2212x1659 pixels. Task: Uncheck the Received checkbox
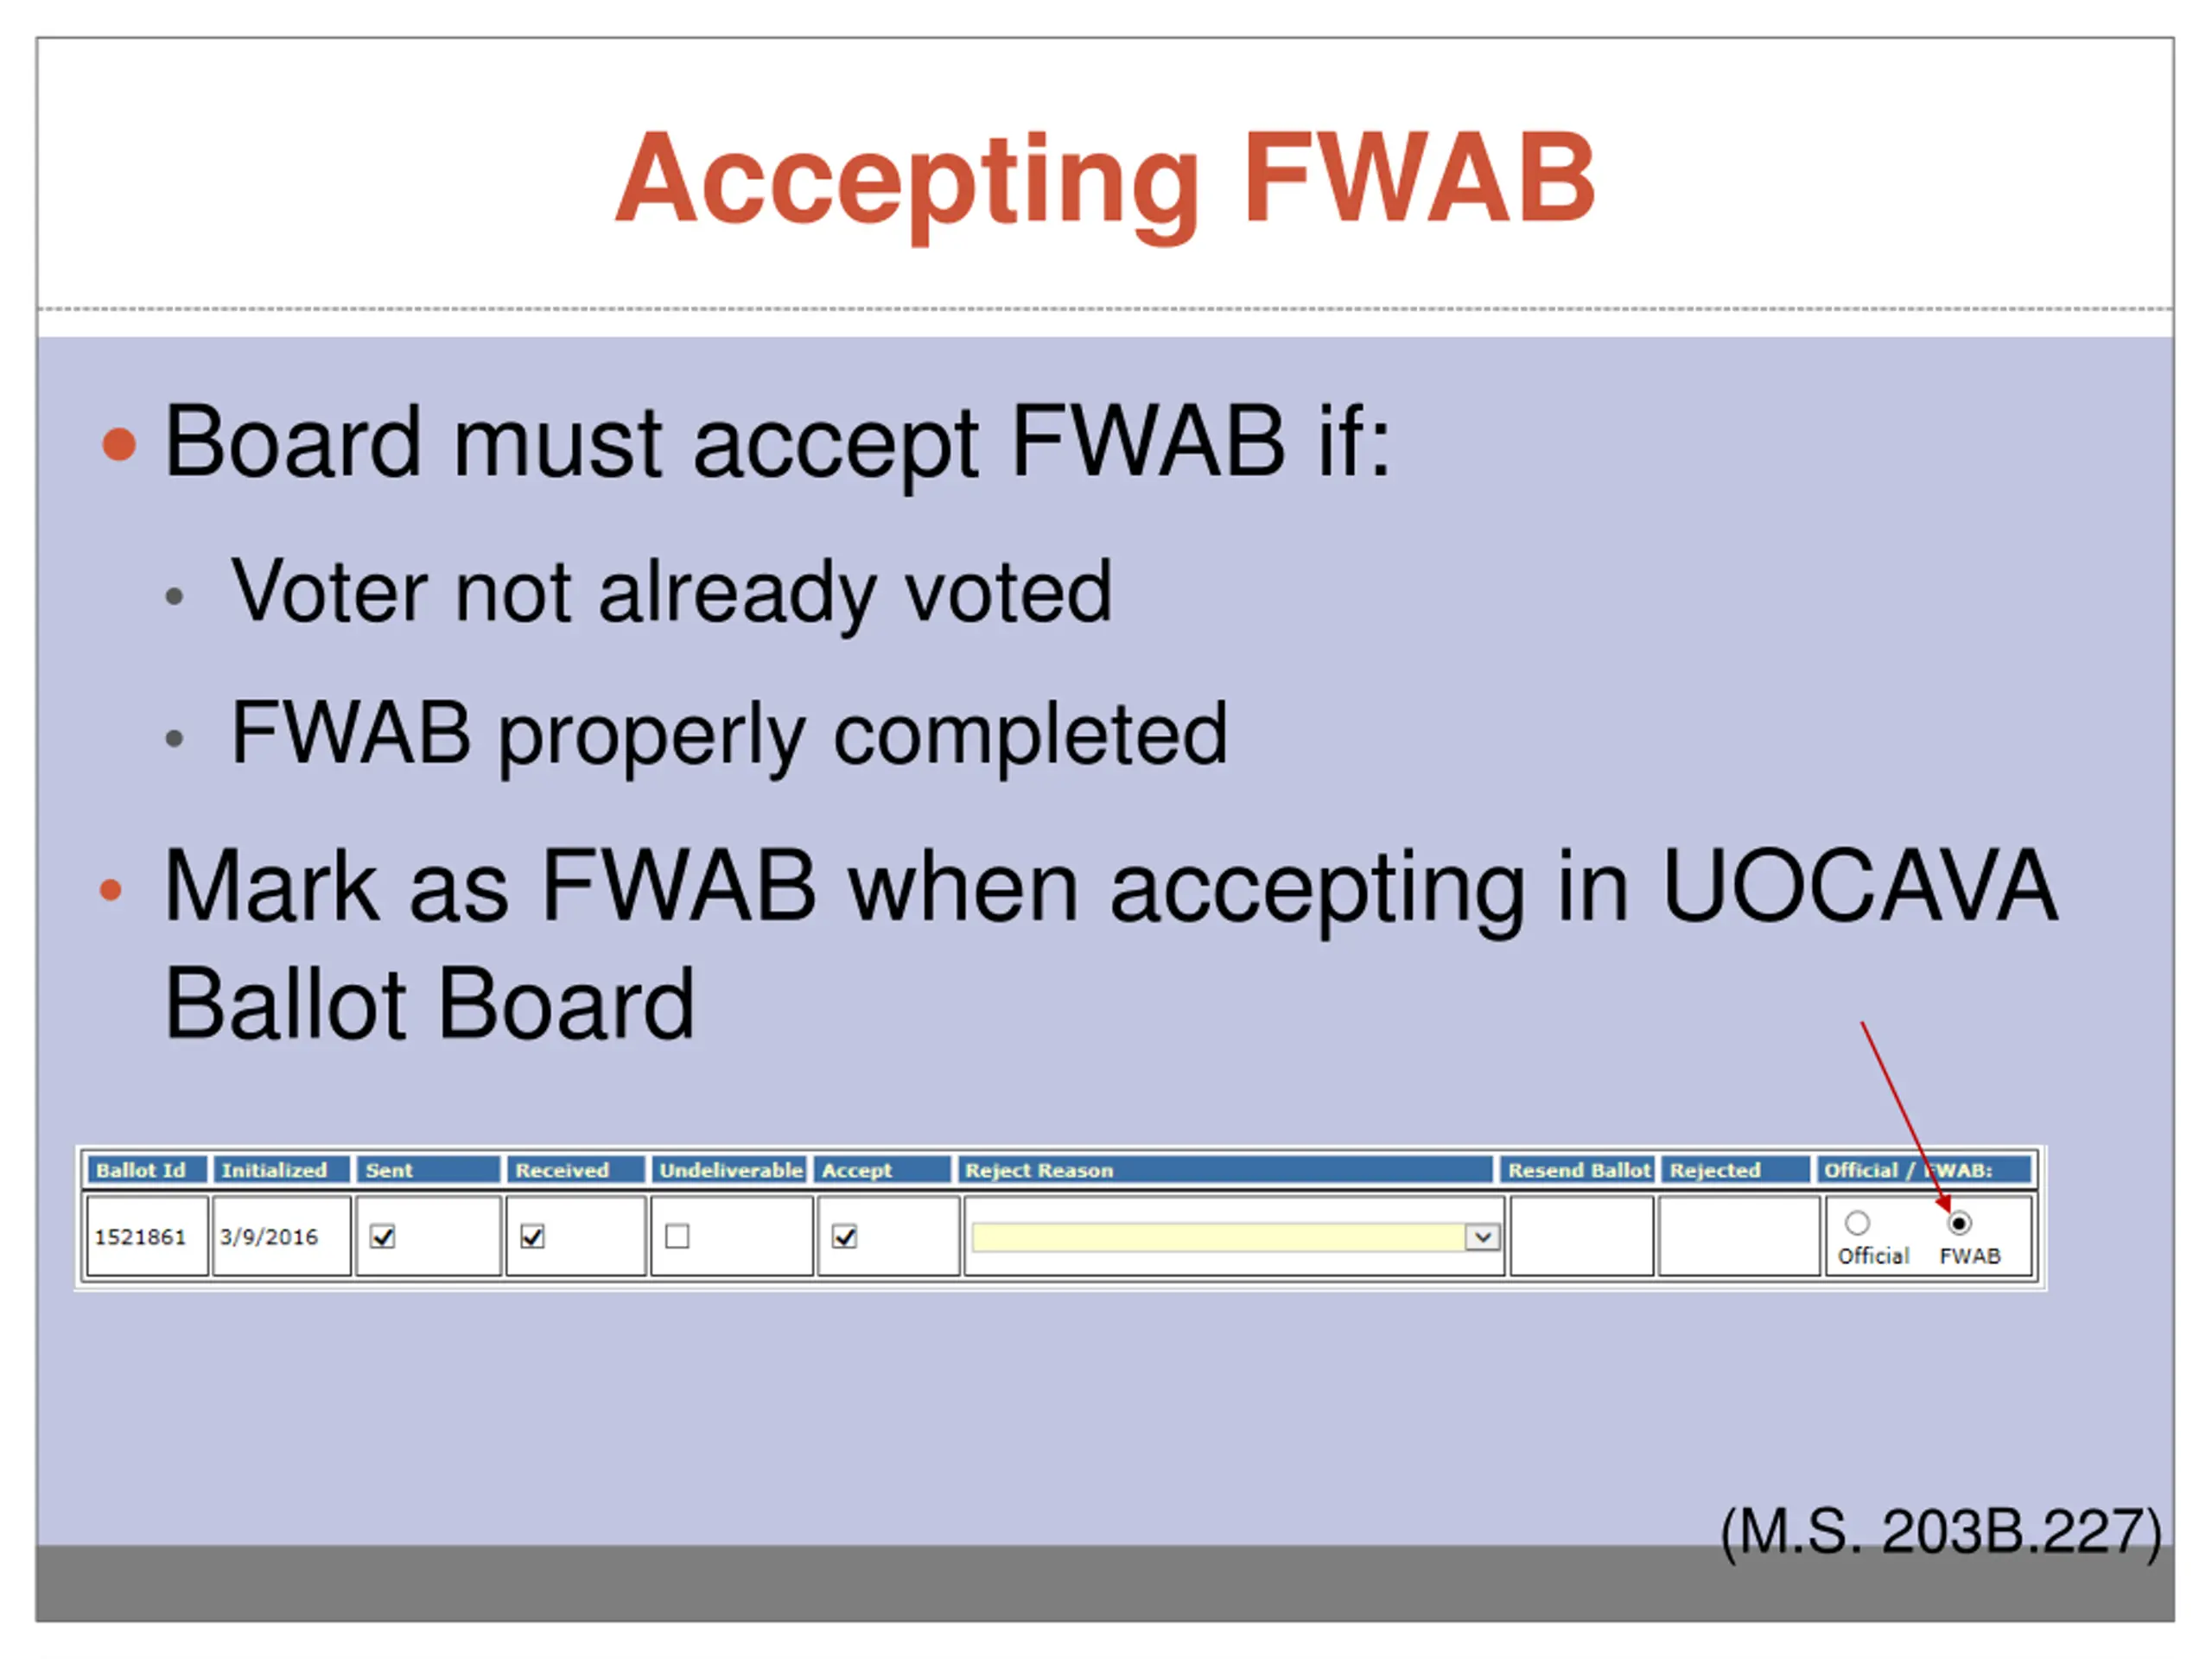coord(532,1237)
